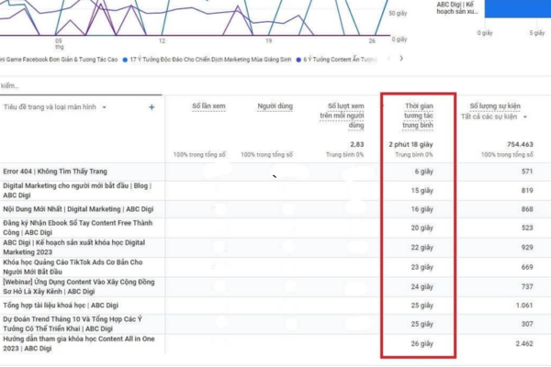Click the '15 giây' engagement cell

click(422, 190)
